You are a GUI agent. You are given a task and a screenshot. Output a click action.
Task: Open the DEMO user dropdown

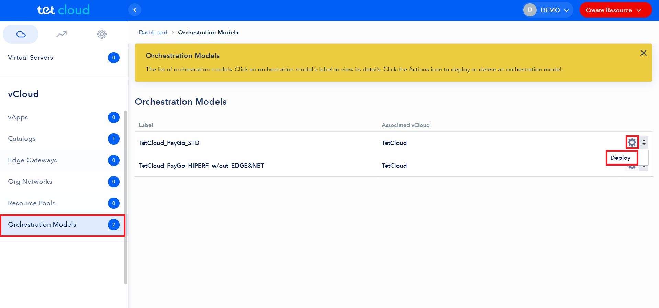(x=548, y=10)
